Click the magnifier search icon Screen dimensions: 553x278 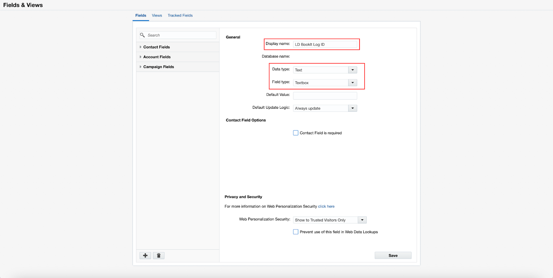pyautogui.click(x=142, y=35)
